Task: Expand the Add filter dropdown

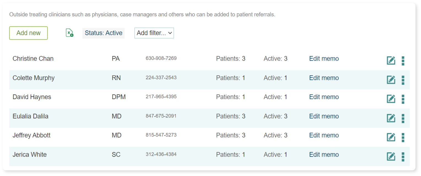Action: pyautogui.click(x=154, y=33)
